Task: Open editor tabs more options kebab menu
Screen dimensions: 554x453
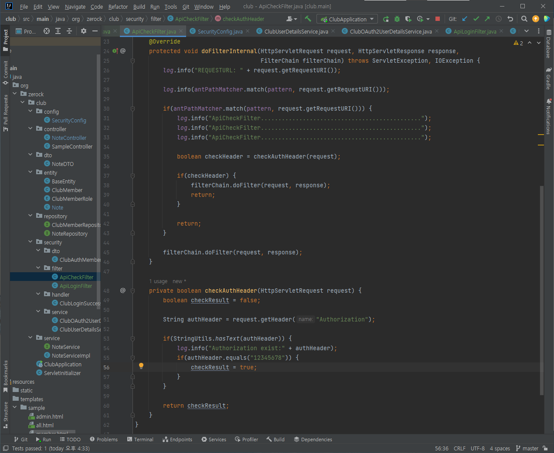Action: [539, 31]
